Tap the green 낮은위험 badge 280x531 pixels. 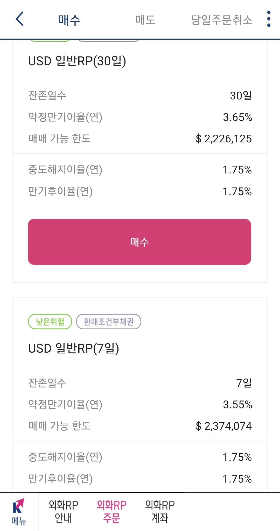50,322
